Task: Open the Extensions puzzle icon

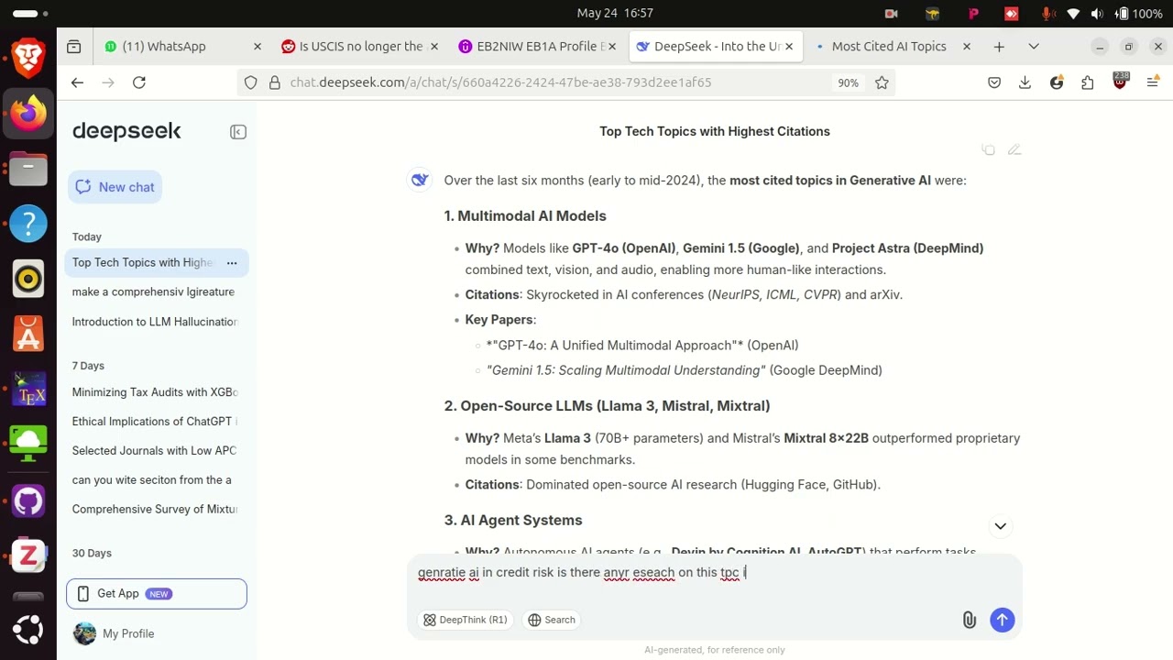Action: 1088,82
